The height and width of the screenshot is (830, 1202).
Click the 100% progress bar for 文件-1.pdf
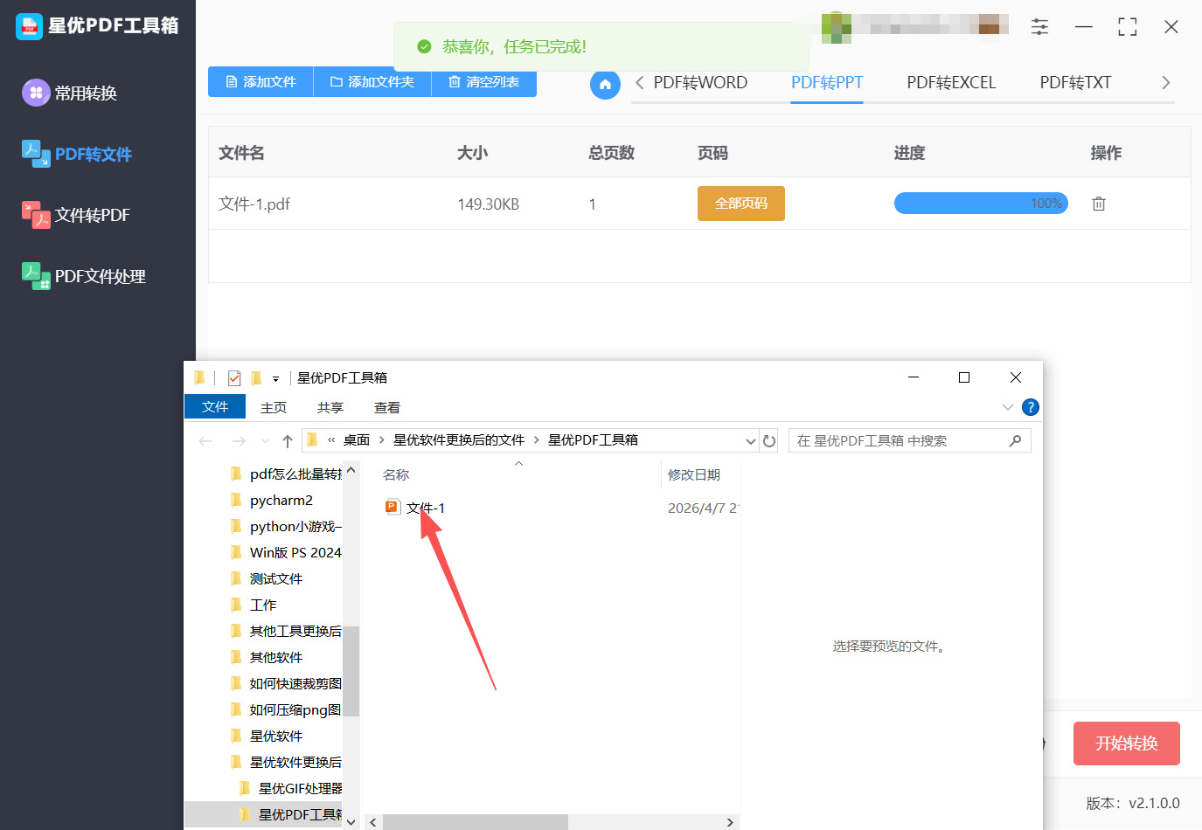(981, 204)
